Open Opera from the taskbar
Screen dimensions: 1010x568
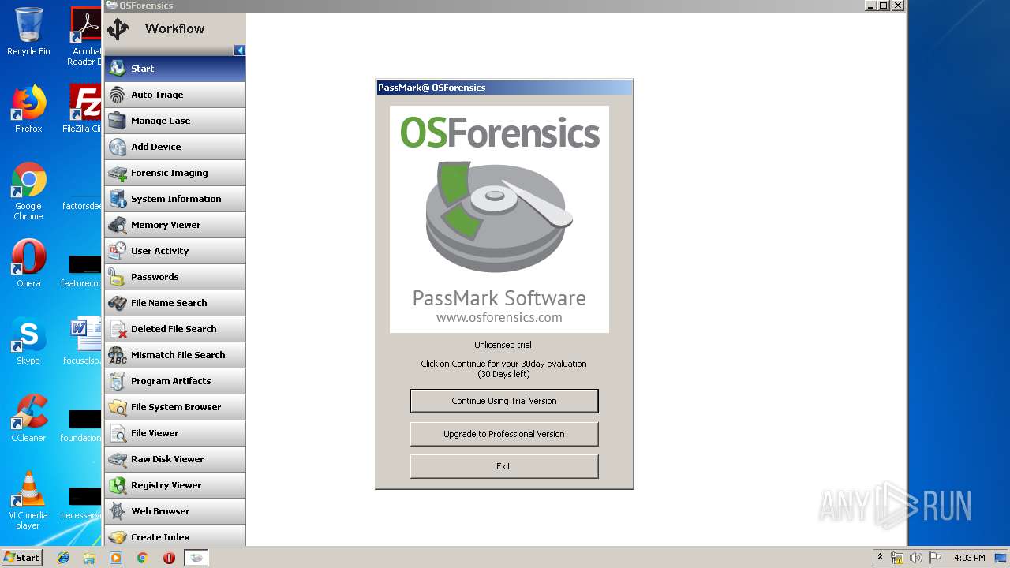tap(169, 558)
